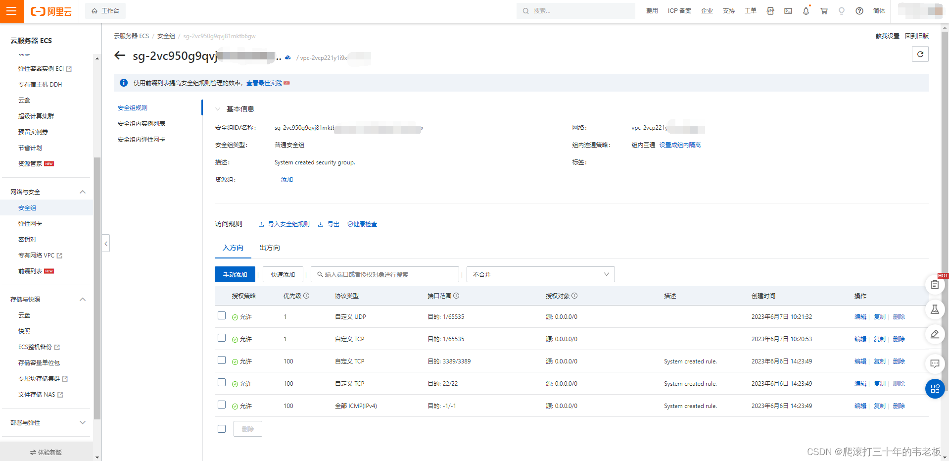Collapse the 存储与快照 sidebar group
Screen dimensions: 949x461
(x=83, y=300)
